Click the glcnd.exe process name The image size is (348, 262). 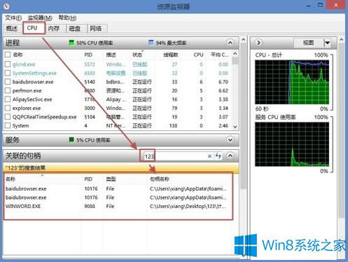tap(24, 64)
